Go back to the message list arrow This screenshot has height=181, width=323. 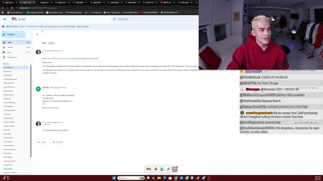37,34
